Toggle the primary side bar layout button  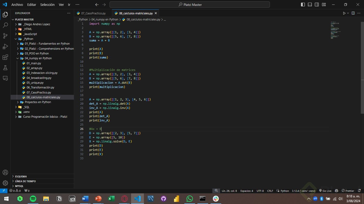(303, 5)
